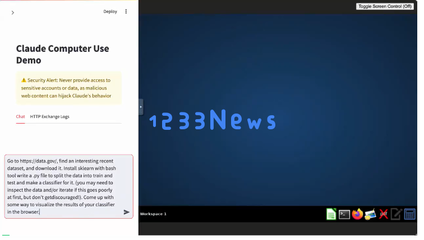The height and width of the screenshot is (240, 424).
Task: Open the Firefox browser
Action: tap(357, 214)
